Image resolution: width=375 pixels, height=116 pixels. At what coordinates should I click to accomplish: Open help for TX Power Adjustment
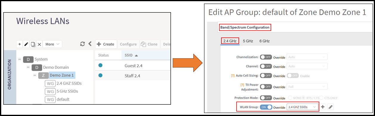click(242, 85)
